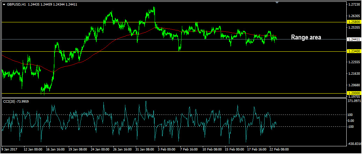Click the 1.26305 price scale value

pyautogui.click(x=354, y=16)
